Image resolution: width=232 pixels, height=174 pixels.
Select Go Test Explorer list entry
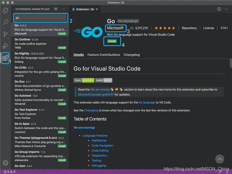[40, 114]
